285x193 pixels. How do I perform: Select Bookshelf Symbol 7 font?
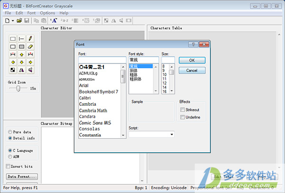(98, 92)
